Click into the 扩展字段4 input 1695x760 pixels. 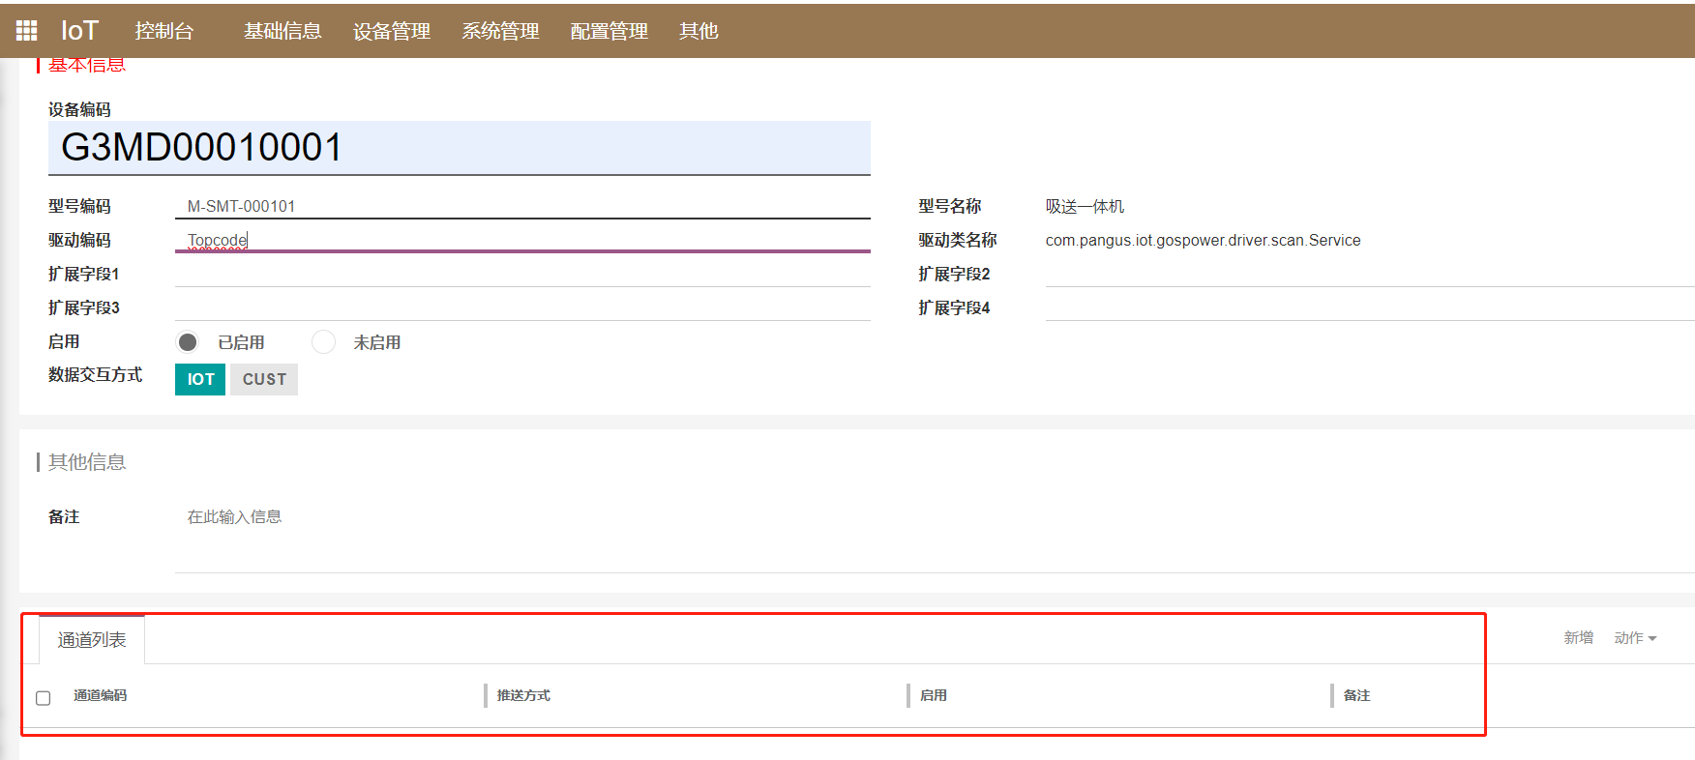point(1370,307)
